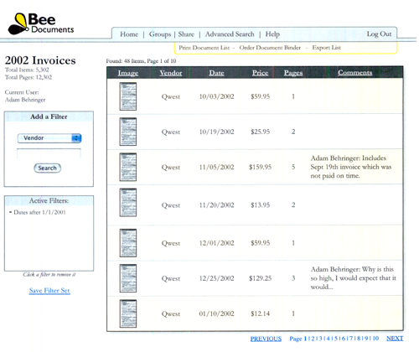Open thumbnail of the 11/20/2002 invoice
Screen dimensions: 419x352
pos(128,203)
